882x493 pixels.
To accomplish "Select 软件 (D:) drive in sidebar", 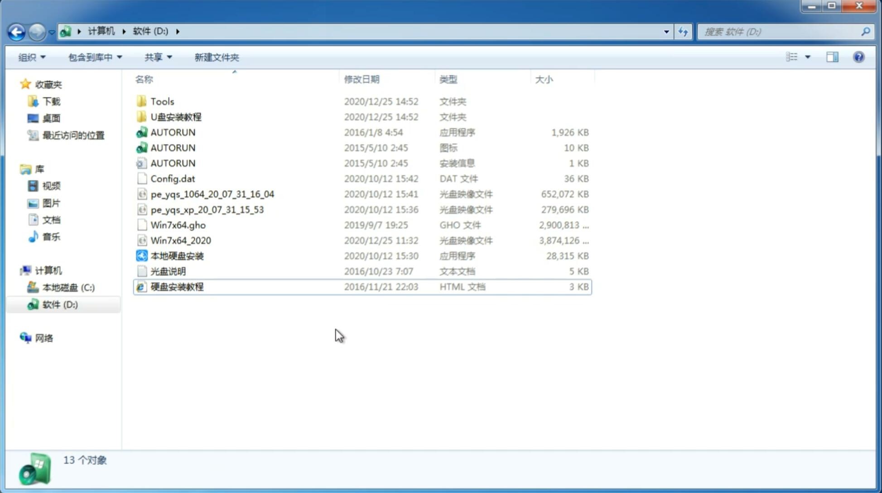I will pos(60,304).
